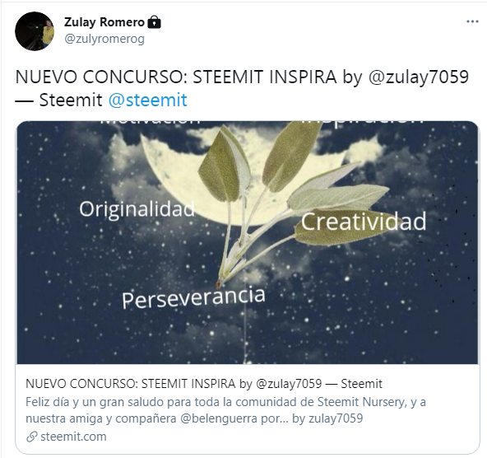The height and width of the screenshot is (458, 487).
Task: Click the "— Steemit" text in tweet body
Action: (58, 100)
